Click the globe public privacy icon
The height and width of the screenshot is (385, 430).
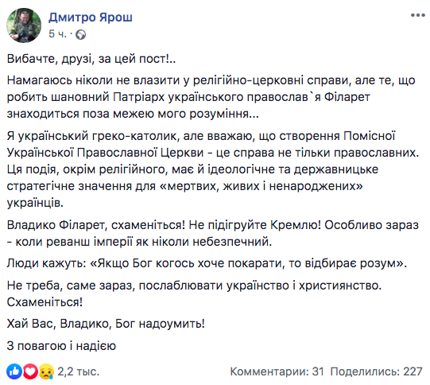point(80,34)
